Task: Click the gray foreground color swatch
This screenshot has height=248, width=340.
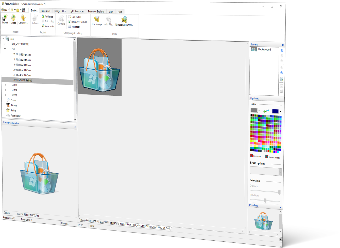Action: click(x=254, y=110)
